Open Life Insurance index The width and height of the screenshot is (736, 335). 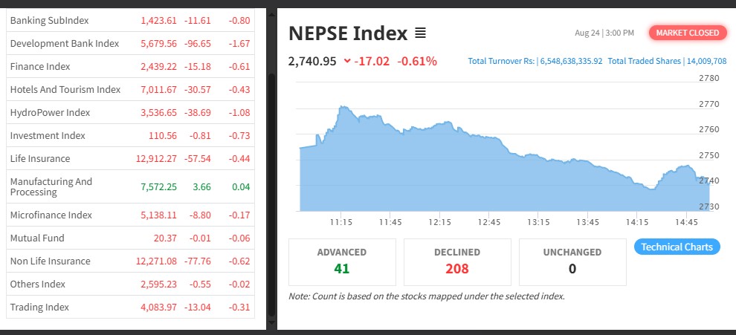40,158
